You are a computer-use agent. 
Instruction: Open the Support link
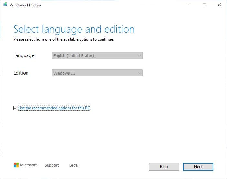[52, 165]
